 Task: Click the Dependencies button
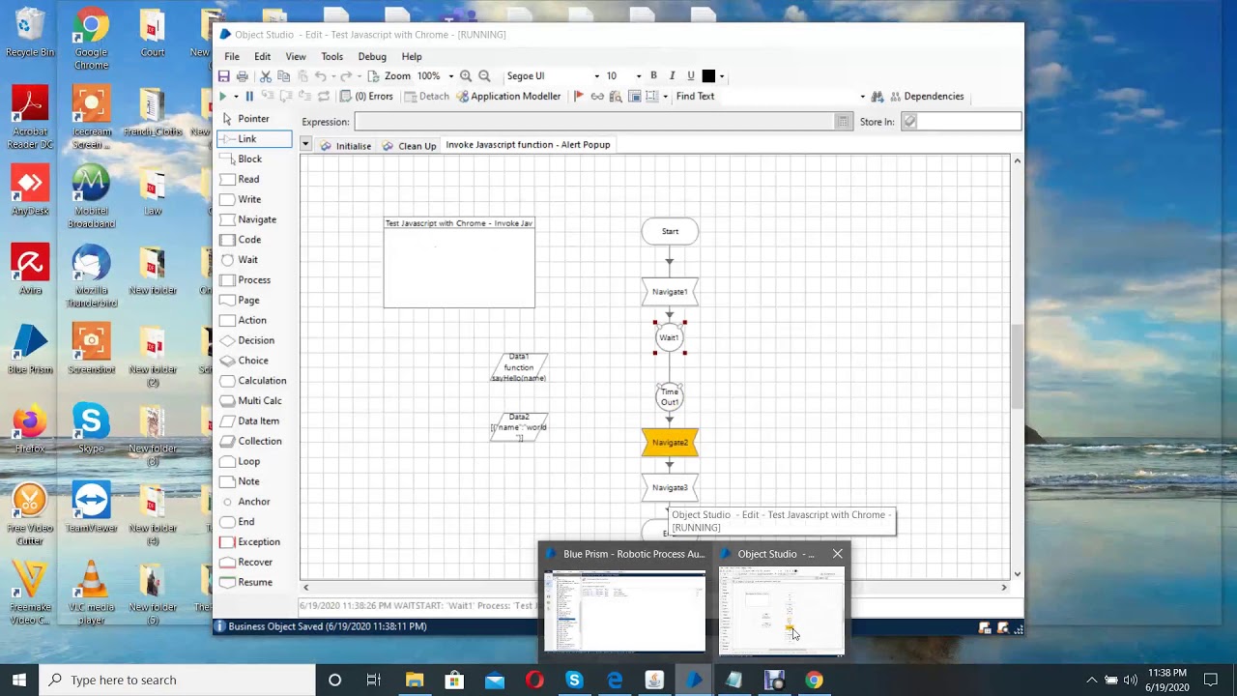926,97
